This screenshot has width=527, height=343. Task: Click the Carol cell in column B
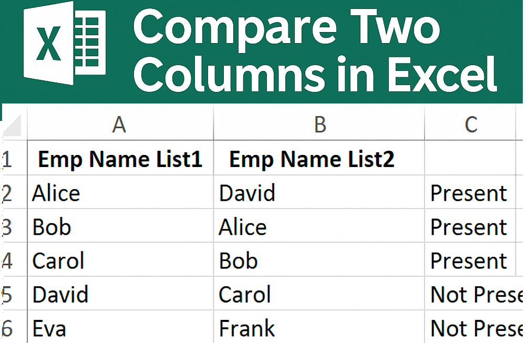pyautogui.click(x=245, y=294)
